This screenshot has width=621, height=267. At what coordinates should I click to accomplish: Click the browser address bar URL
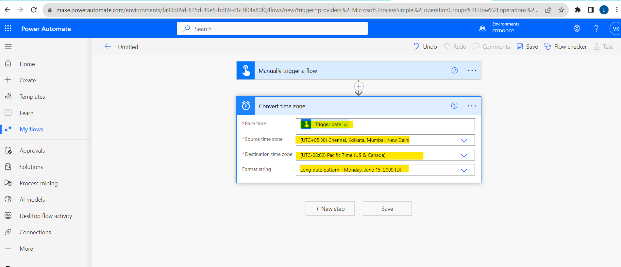(x=297, y=10)
